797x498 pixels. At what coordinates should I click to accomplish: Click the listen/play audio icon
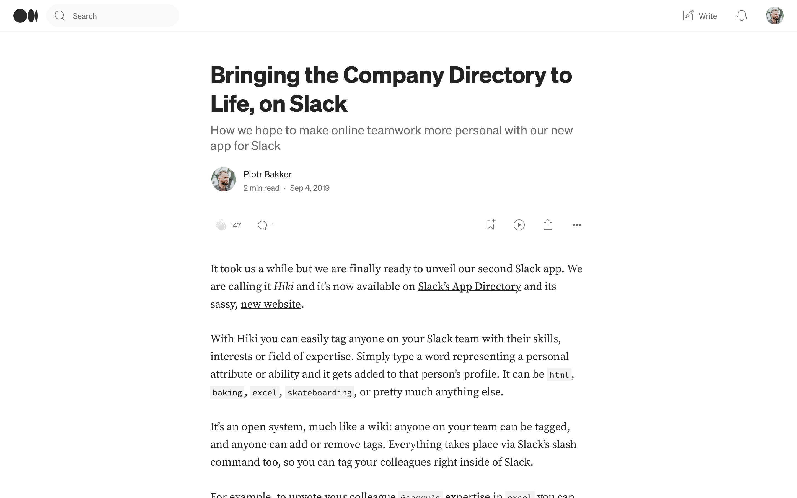pos(519,224)
